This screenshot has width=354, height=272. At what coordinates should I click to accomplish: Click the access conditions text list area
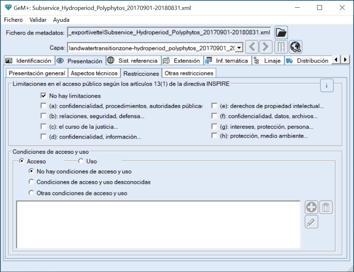tap(158, 225)
